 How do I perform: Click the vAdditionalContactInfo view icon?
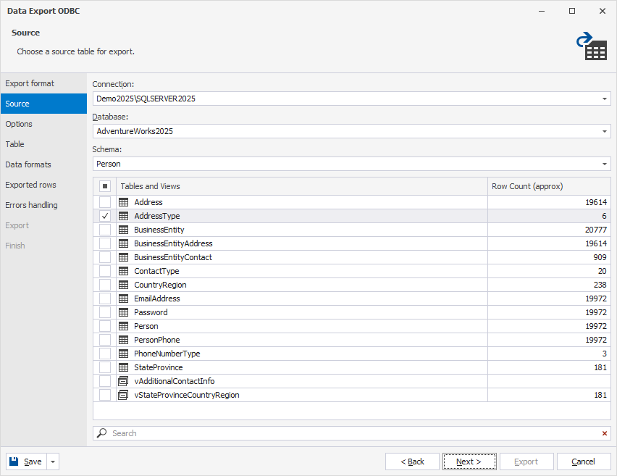(123, 381)
